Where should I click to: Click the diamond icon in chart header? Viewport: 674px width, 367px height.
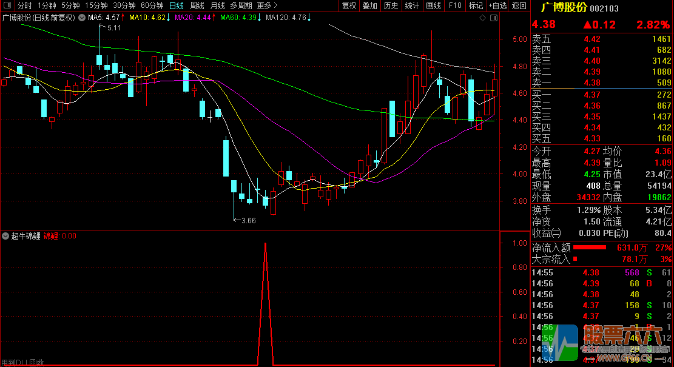(x=482, y=18)
